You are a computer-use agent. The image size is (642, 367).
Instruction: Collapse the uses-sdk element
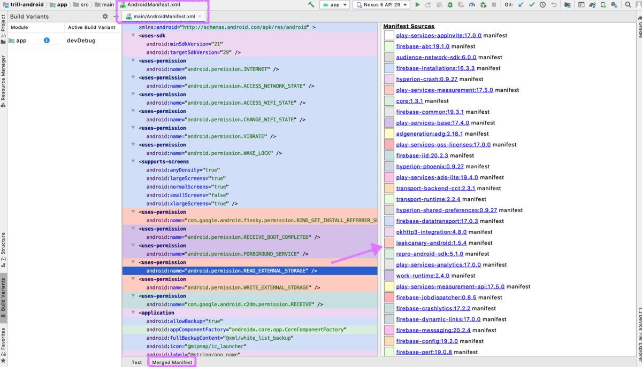[133, 35]
